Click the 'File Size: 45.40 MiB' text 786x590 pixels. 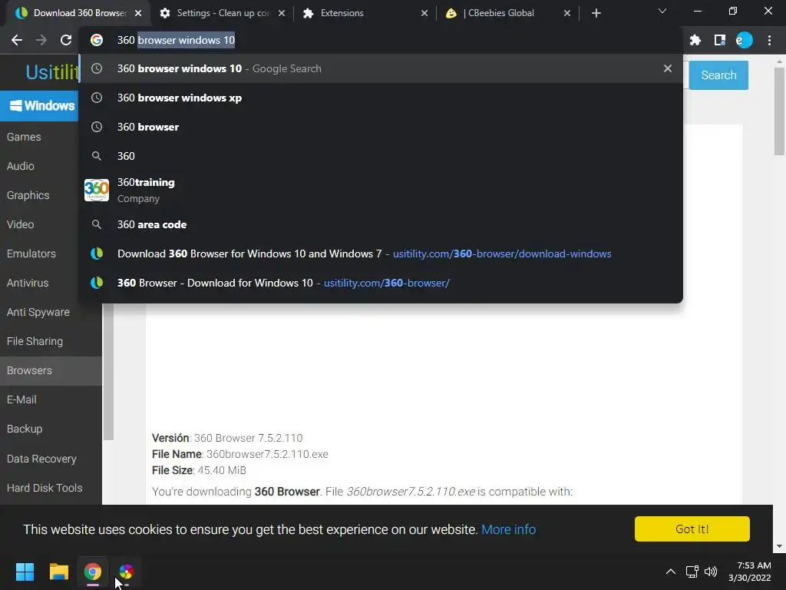click(199, 470)
